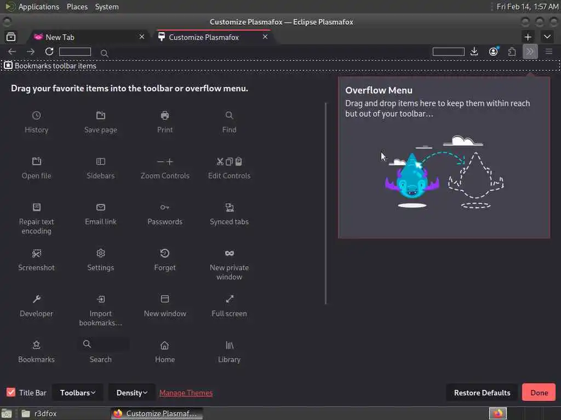Screen dimensions: 561x420
Task: Expand the Toolbars dropdown
Action: [x=78, y=393]
